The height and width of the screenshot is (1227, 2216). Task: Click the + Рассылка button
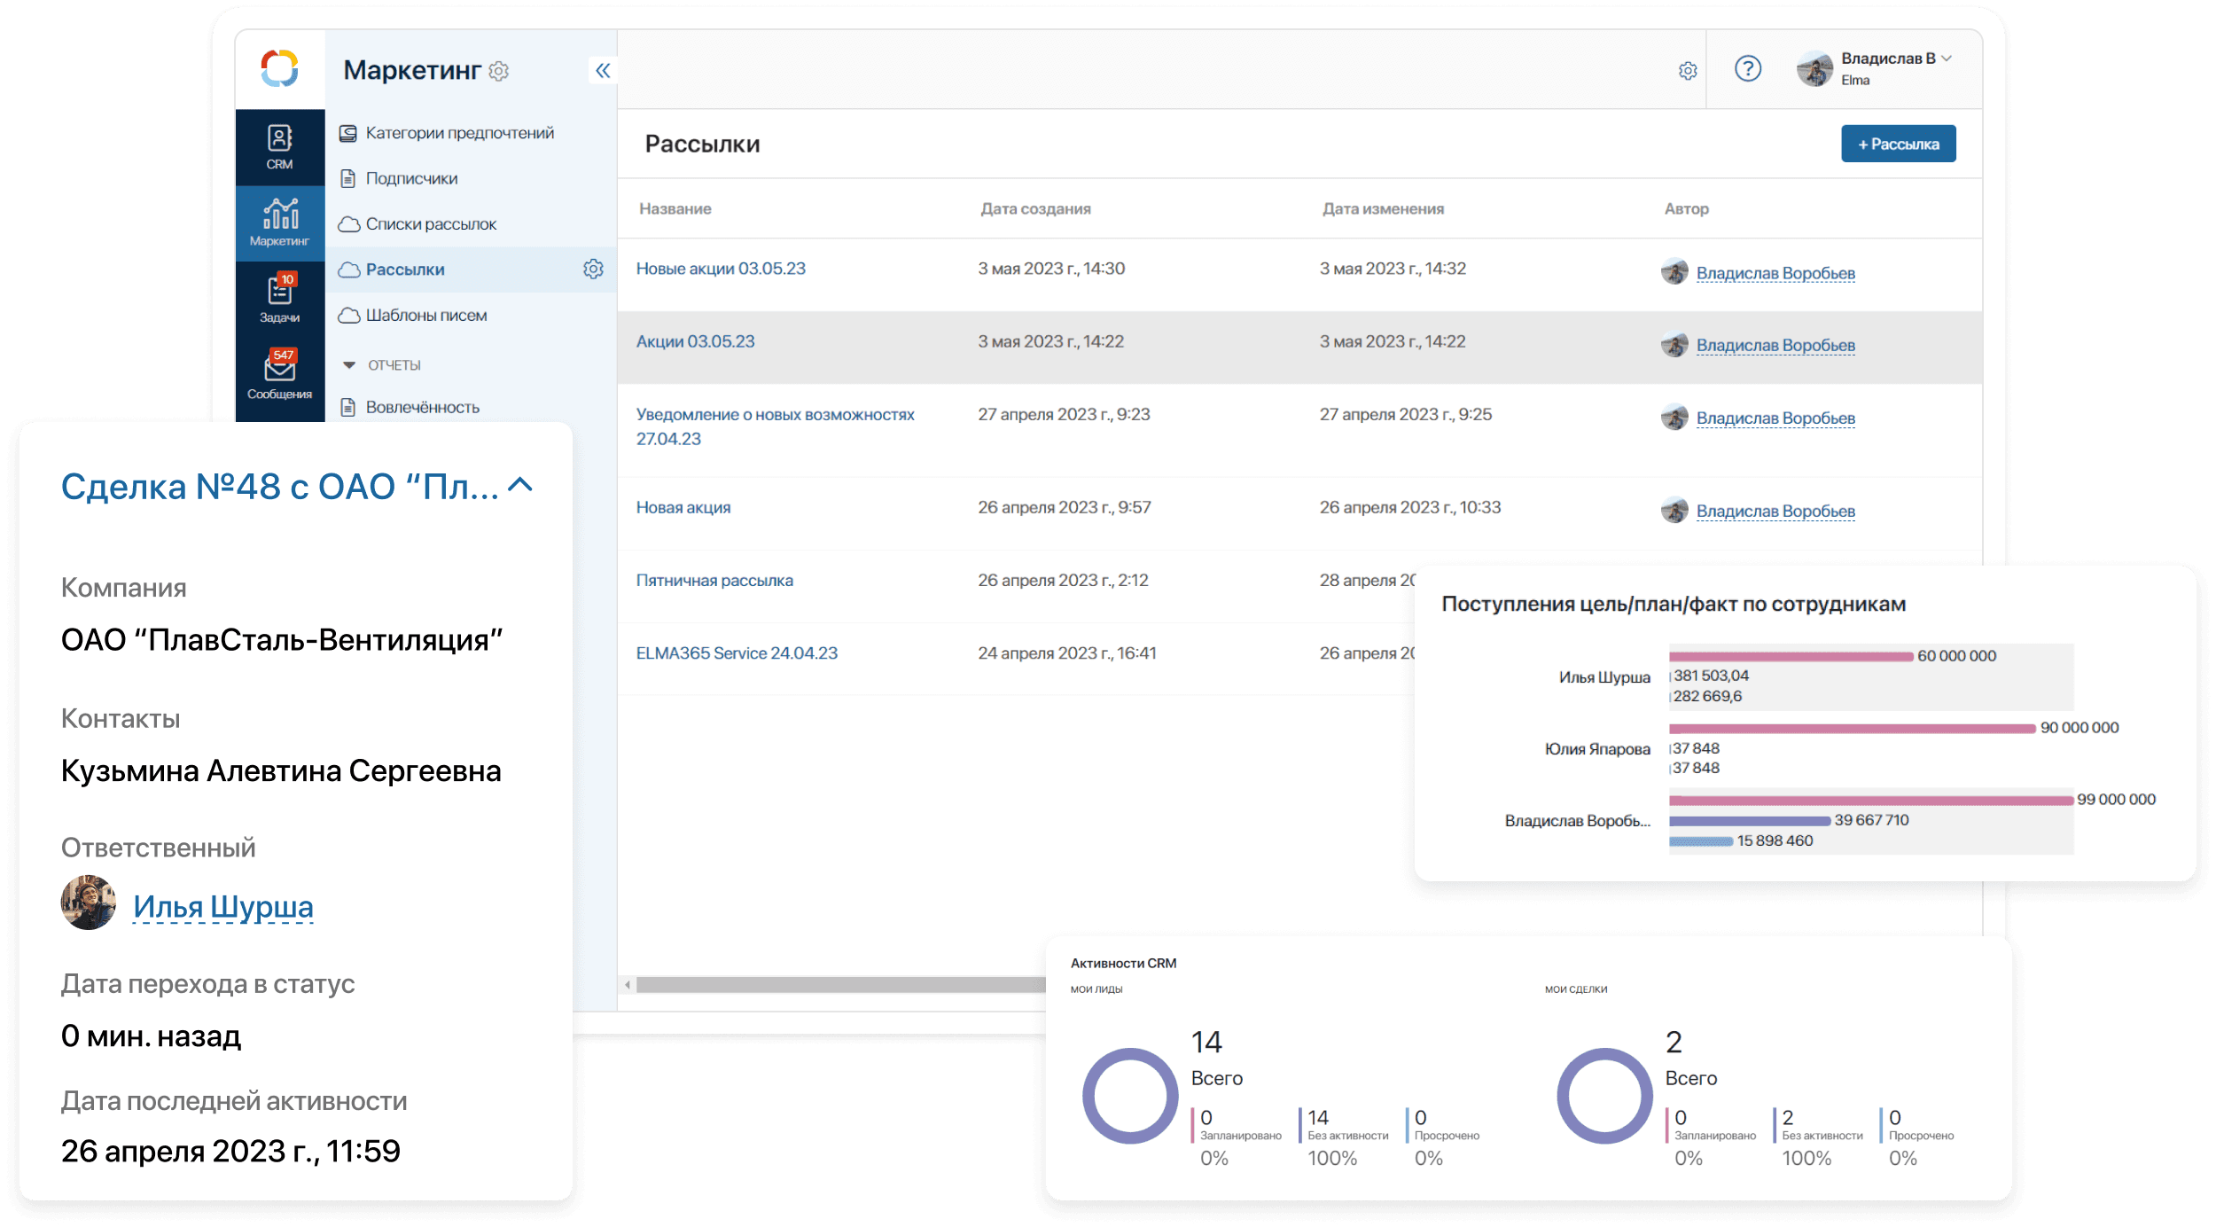click(1894, 142)
